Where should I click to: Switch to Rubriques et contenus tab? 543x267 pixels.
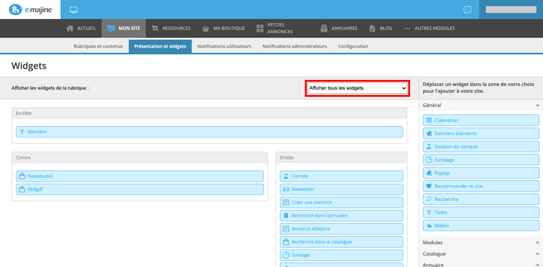click(98, 46)
